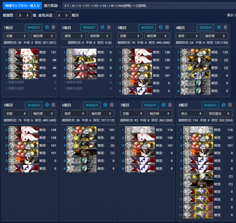
Task: Click 海域選択 button in 6戦目
Action: click(x=92, y=105)
